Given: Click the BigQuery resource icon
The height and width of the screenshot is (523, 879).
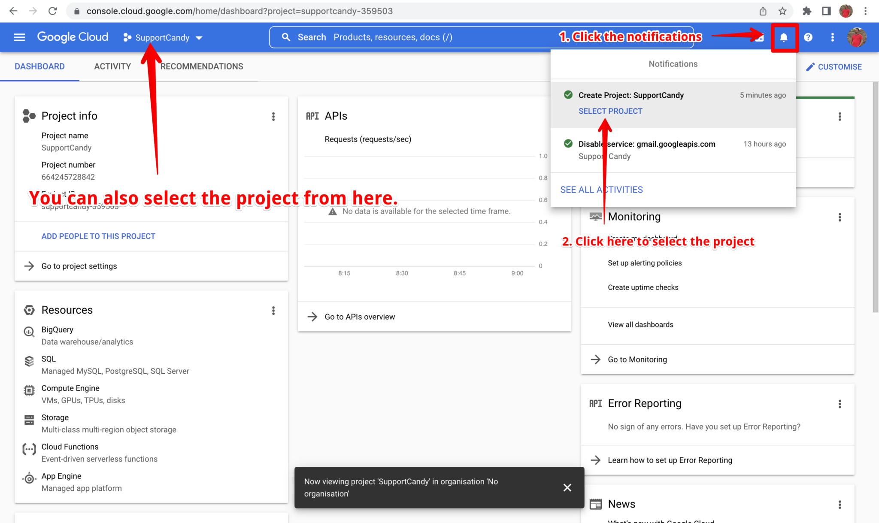Looking at the screenshot, I should point(29,332).
